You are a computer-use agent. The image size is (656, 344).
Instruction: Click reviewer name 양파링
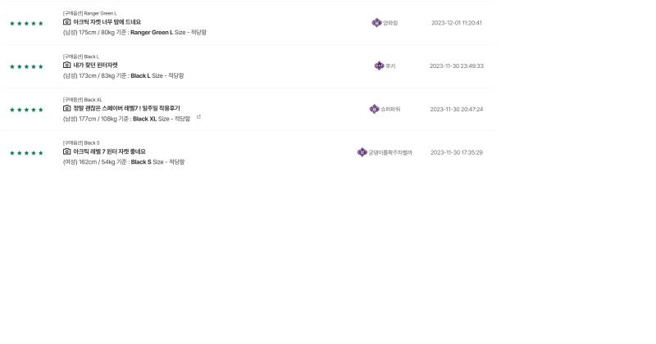coord(390,23)
